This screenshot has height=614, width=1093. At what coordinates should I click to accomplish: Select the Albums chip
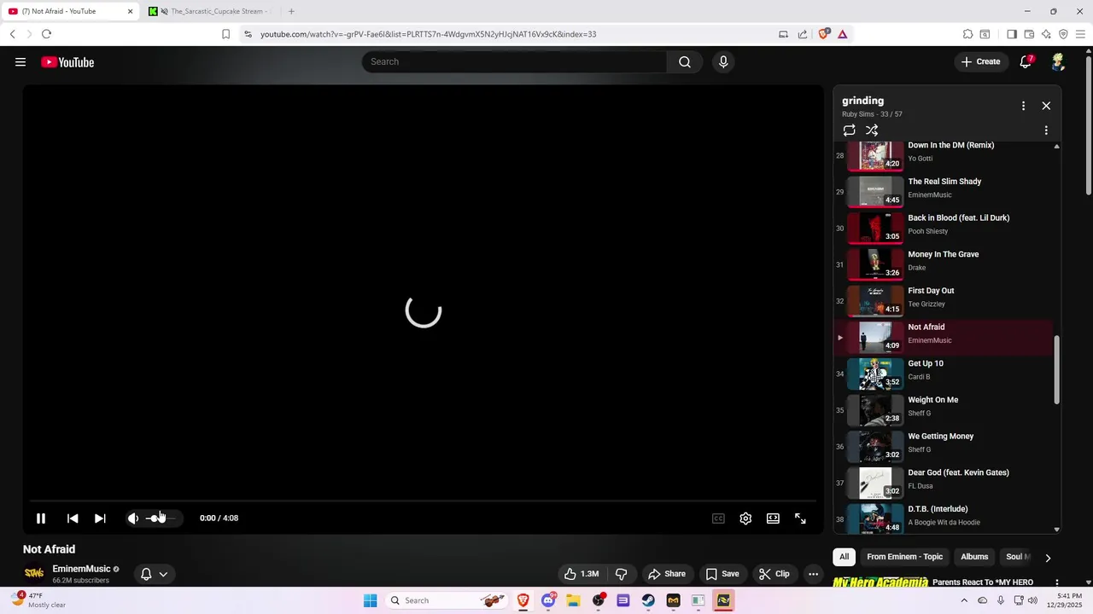(974, 557)
